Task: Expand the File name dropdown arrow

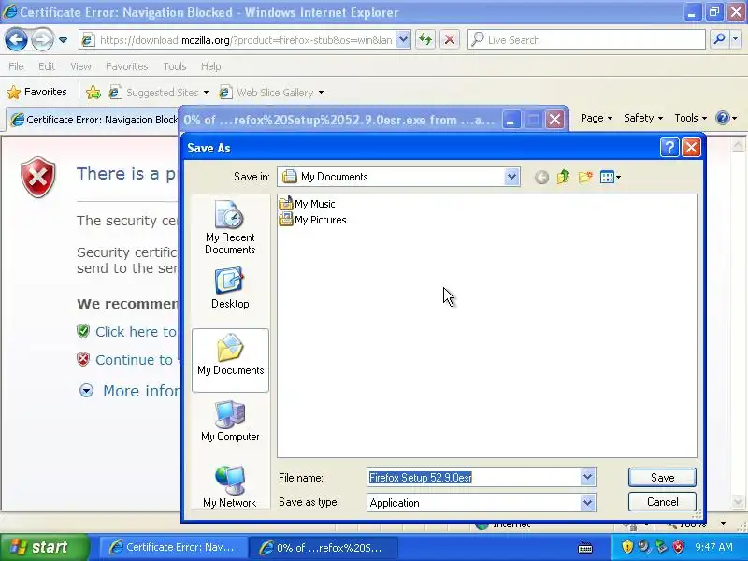Action: click(588, 477)
